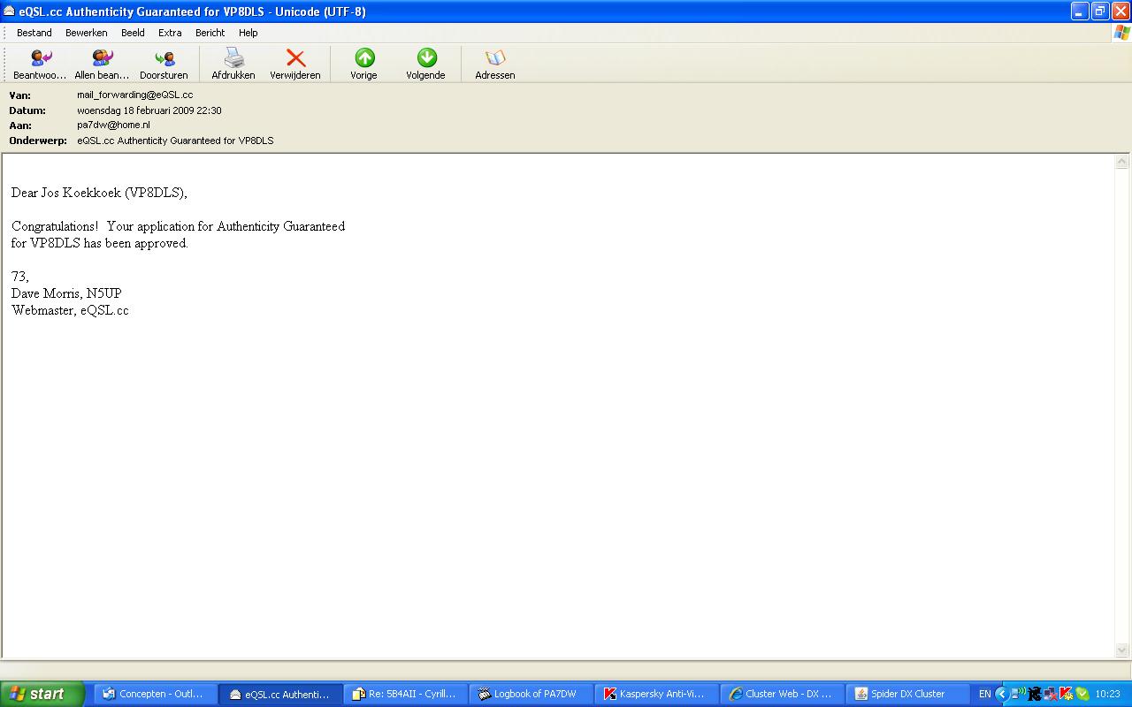
Task: Open the Help menu
Action: [249, 33]
